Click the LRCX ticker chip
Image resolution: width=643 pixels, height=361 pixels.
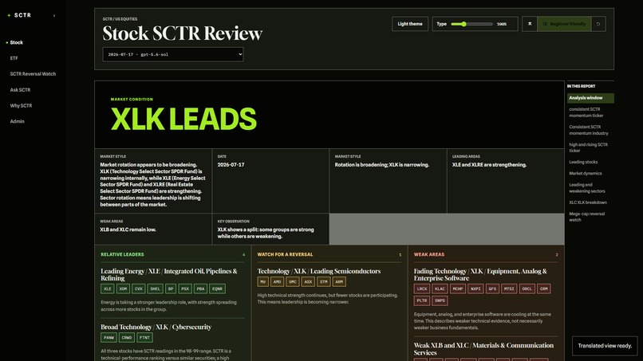(x=422, y=289)
